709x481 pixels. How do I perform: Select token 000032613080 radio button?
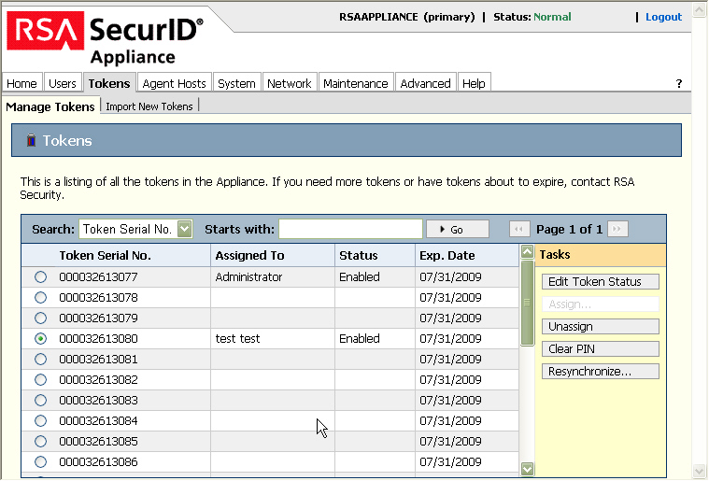click(41, 339)
